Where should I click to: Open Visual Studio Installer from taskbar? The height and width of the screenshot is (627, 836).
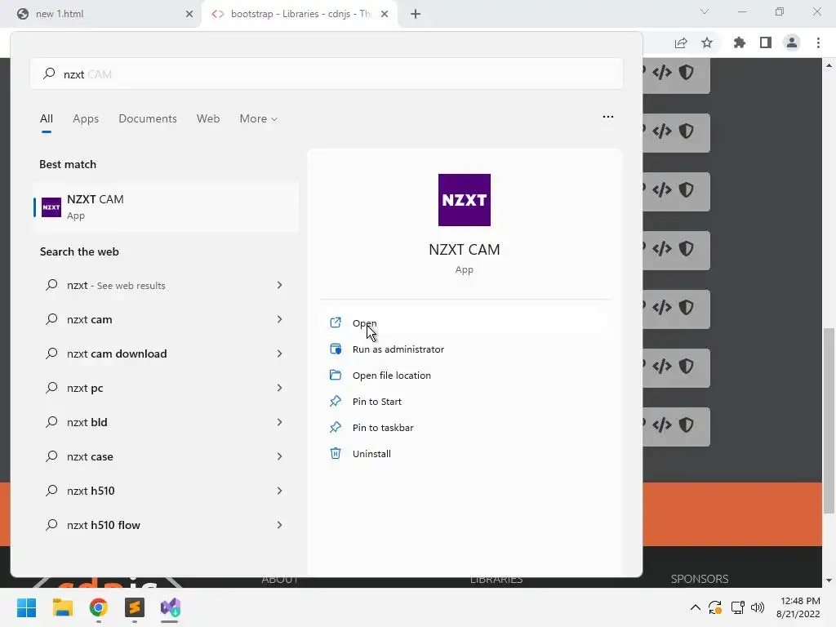(171, 607)
